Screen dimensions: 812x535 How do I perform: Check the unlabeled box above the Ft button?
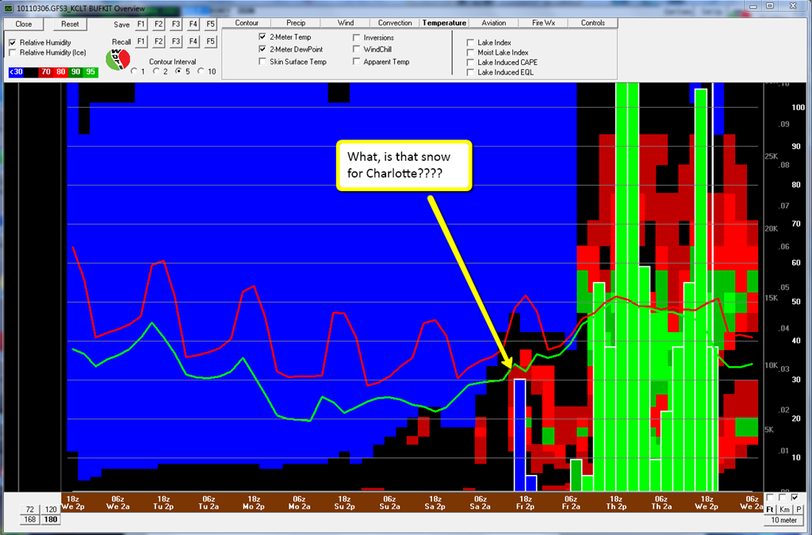(769, 498)
